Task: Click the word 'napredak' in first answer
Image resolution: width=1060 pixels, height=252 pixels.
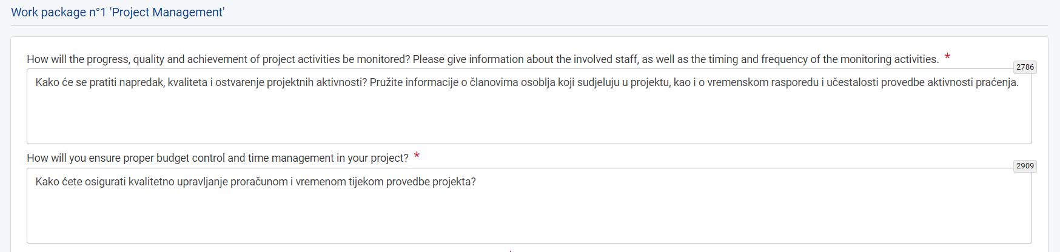Action: click(142, 82)
